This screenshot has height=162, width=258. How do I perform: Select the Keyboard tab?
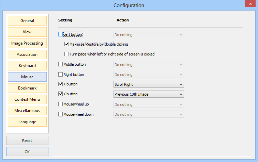[27, 66]
